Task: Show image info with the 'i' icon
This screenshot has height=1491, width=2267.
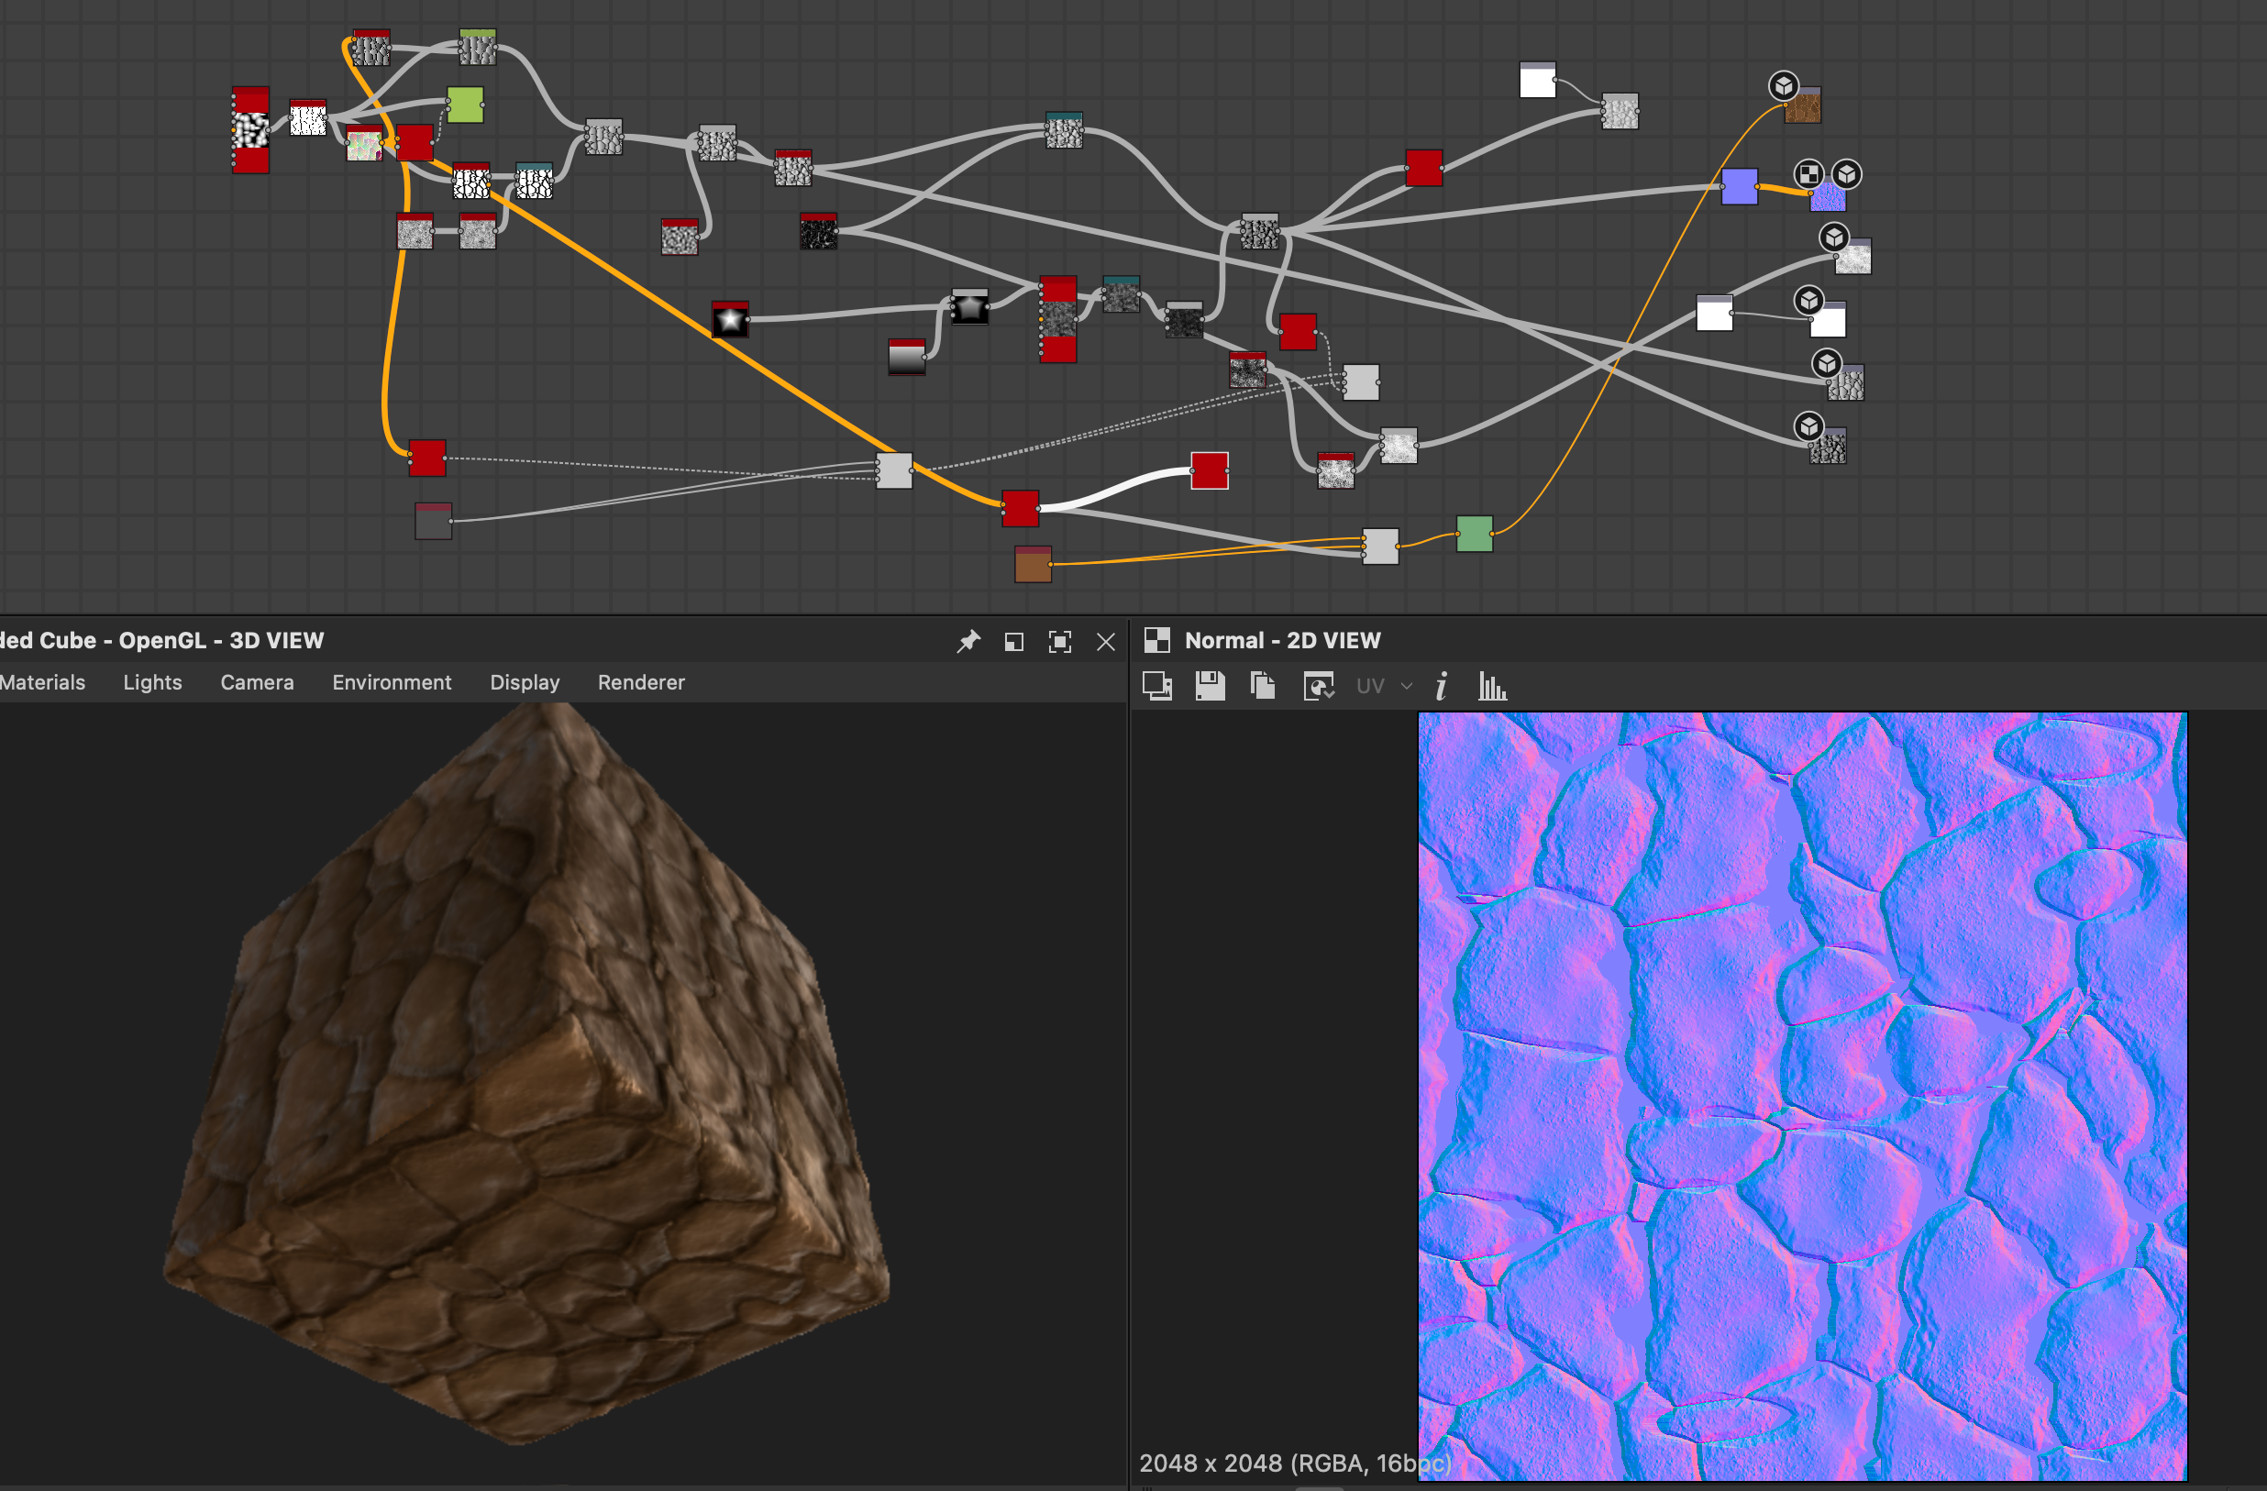Action: click(1441, 686)
